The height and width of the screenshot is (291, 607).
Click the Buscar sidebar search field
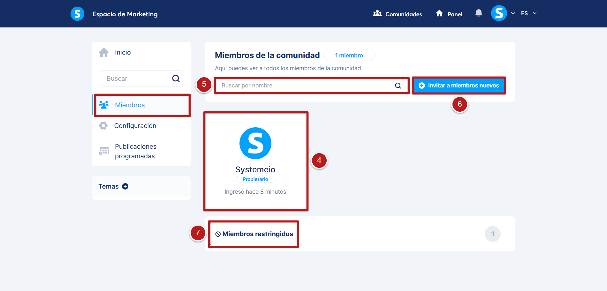(141, 78)
